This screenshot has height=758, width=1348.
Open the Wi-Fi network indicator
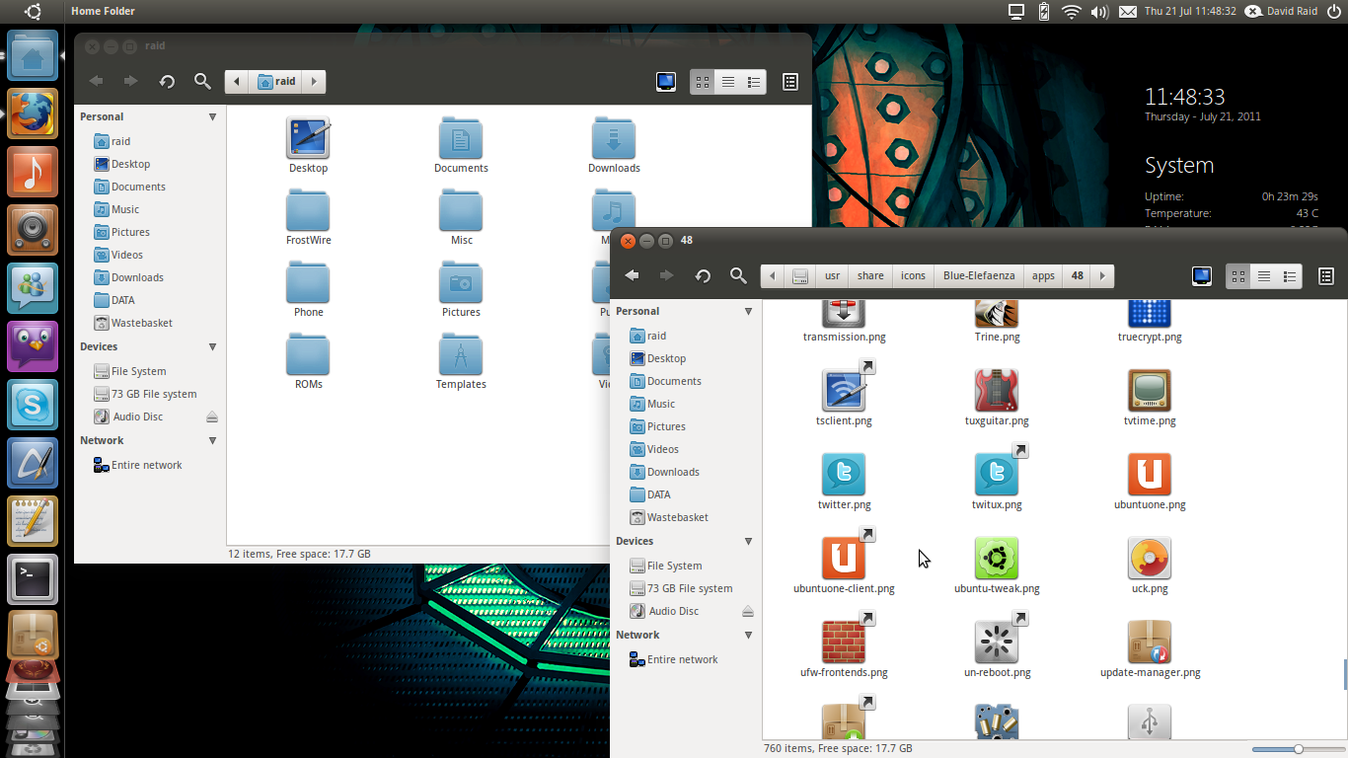1072,11
